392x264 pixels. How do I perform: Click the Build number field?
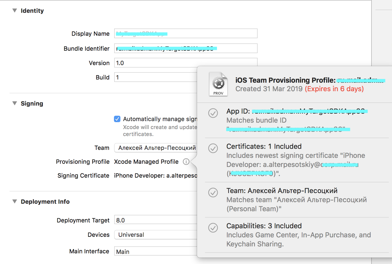156,77
